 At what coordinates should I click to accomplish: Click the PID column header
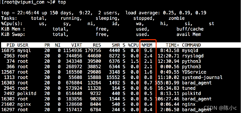click(x=11, y=45)
